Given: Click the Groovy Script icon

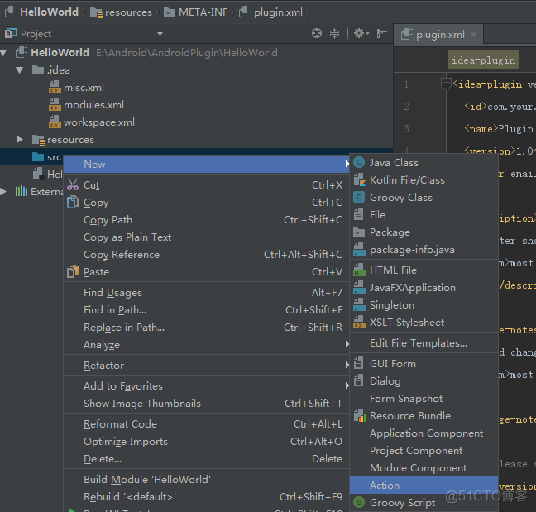Looking at the screenshot, I should (359, 503).
